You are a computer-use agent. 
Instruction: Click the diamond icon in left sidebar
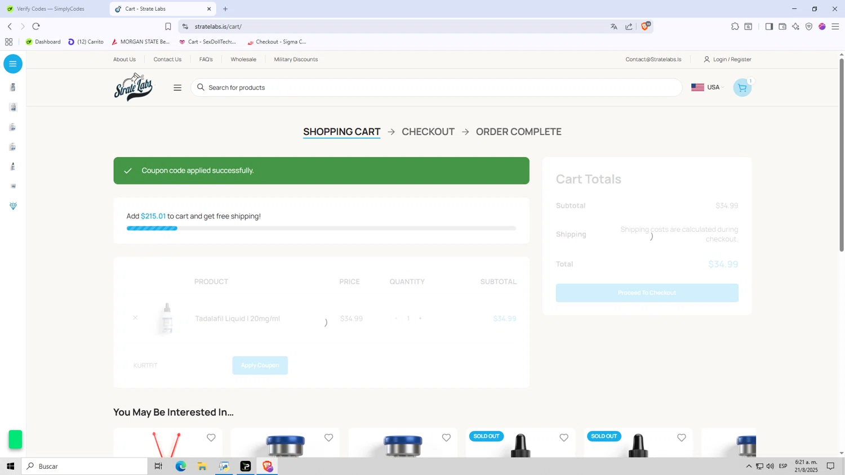tap(13, 206)
